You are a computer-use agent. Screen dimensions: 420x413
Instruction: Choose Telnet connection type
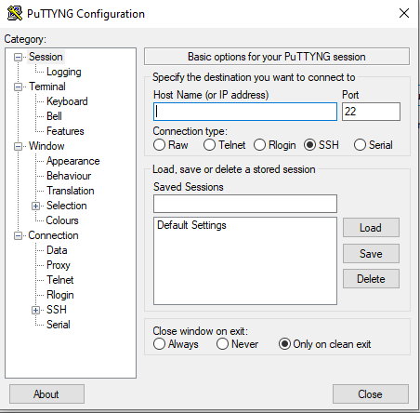tap(209, 145)
